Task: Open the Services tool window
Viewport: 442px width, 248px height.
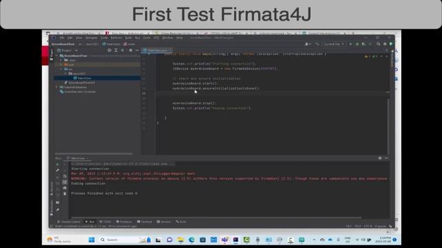Action: click(164, 222)
